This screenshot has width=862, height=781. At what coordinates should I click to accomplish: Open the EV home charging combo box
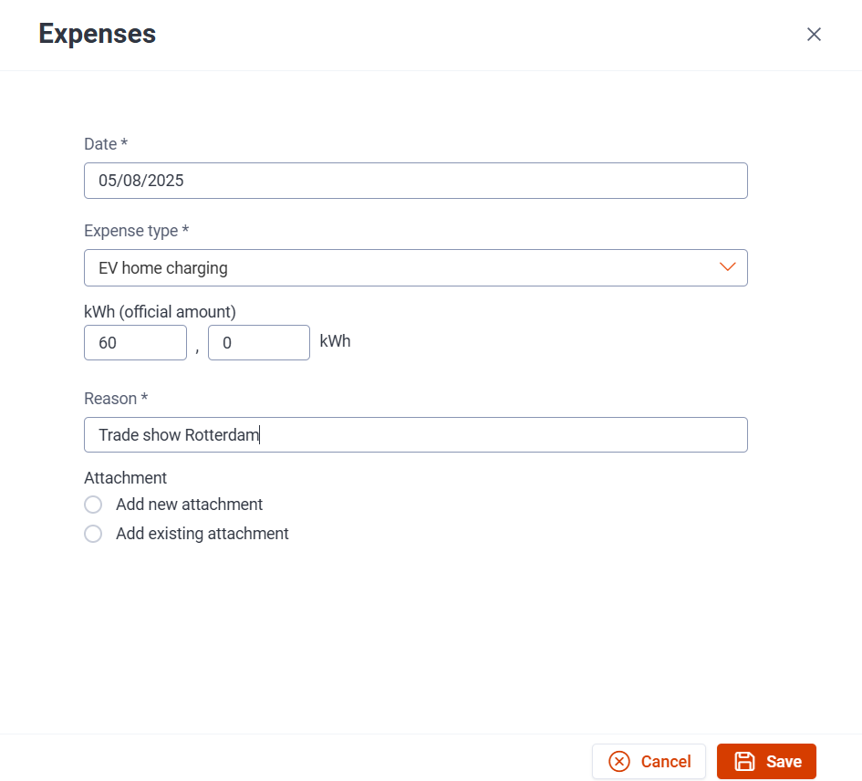pyautogui.click(x=416, y=268)
